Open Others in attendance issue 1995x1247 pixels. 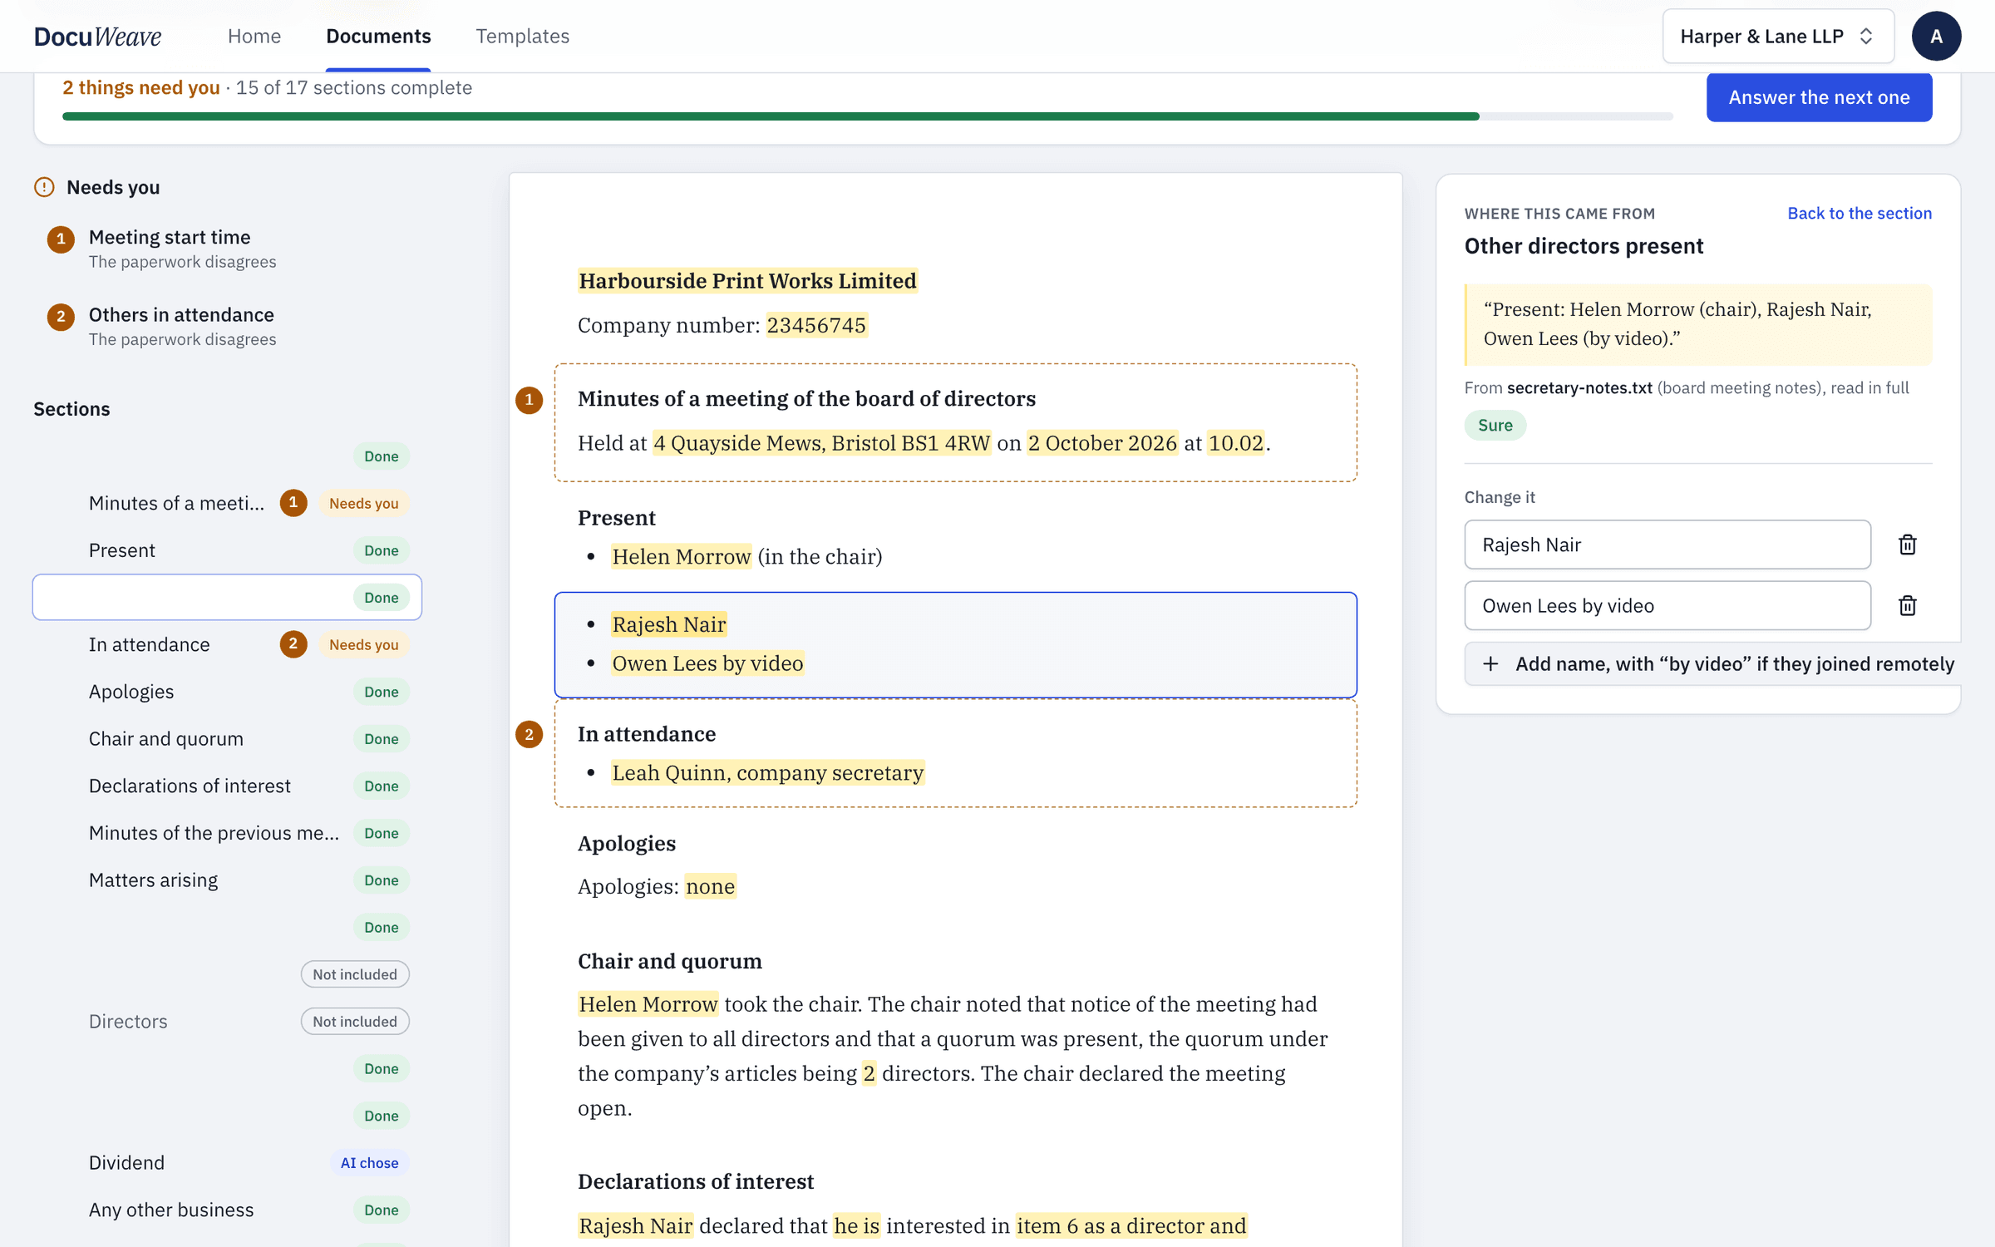tap(226, 326)
